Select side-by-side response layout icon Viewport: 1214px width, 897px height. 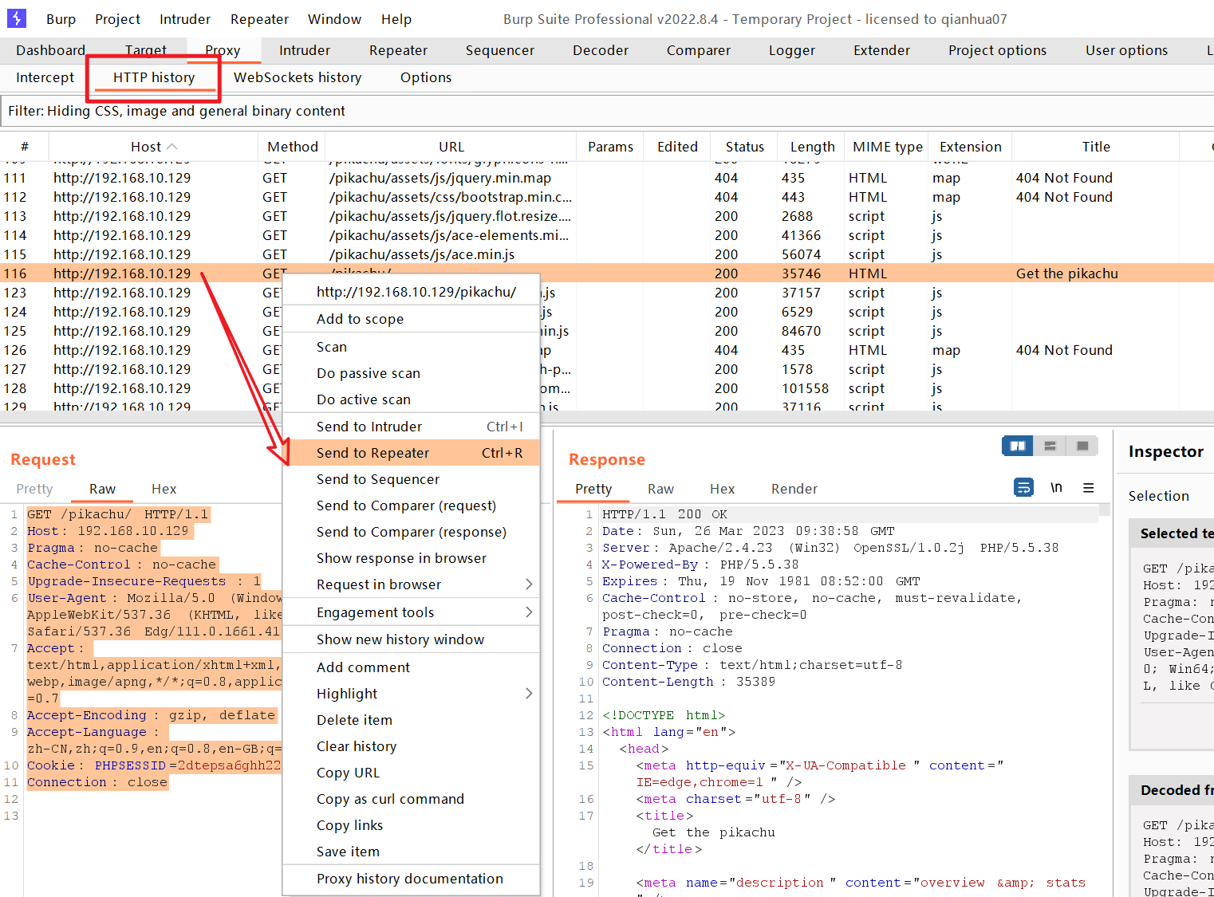tap(1018, 446)
